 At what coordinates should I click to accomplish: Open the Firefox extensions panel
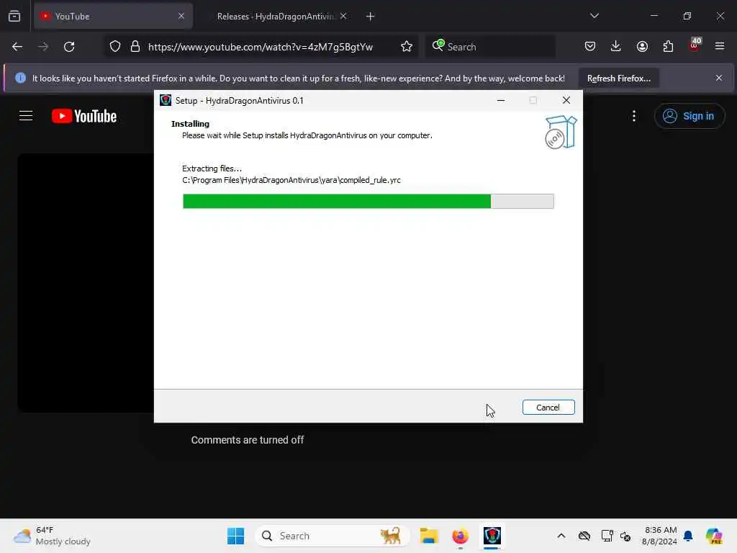coord(668,46)
